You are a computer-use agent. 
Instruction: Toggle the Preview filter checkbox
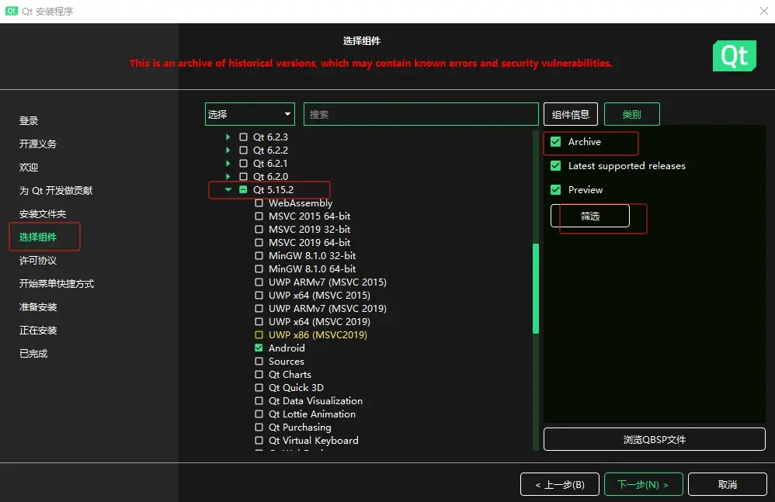[555, 189]
